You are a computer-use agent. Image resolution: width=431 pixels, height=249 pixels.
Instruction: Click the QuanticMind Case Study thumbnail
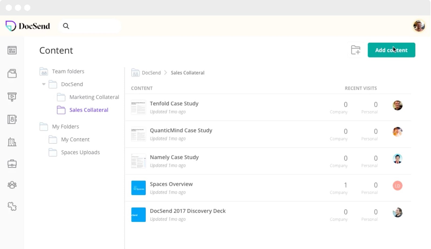pos(138,134)
